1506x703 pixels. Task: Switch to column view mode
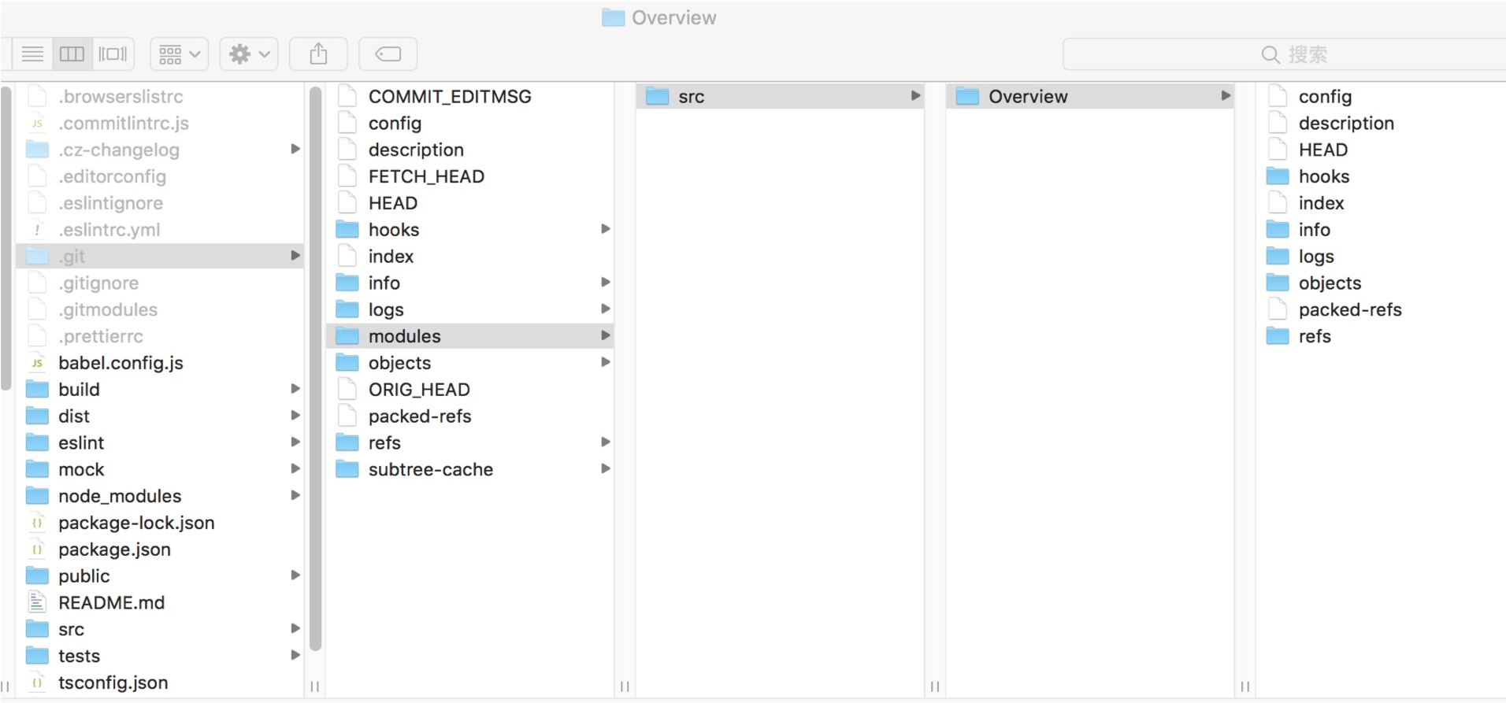pos(72,54)
